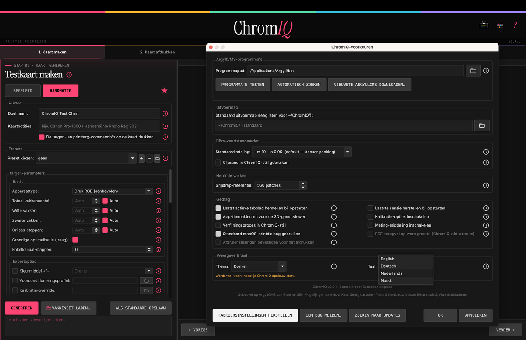526x340 pixels.
Task: Show info for Cliprand in ChromIQ-stijl
Action: tap(486, 163)
